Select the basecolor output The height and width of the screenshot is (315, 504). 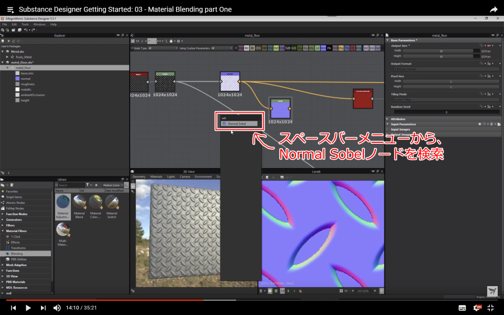point(27,73)
